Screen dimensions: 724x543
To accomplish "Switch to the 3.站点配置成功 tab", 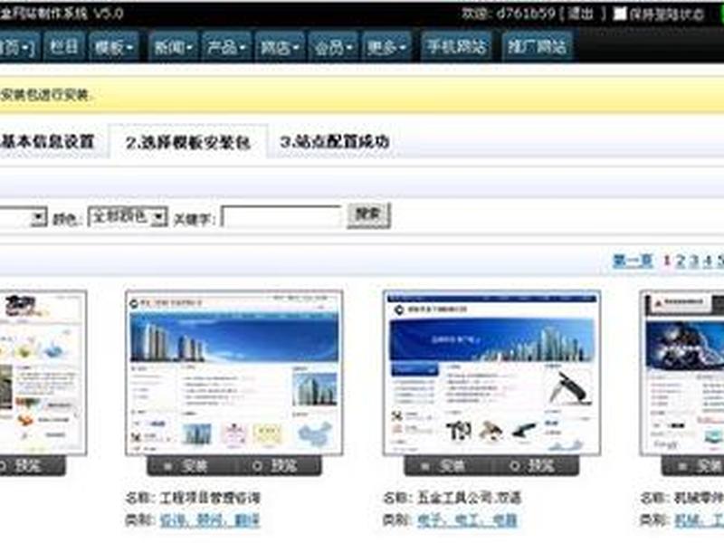I will [x=335, y=141].
